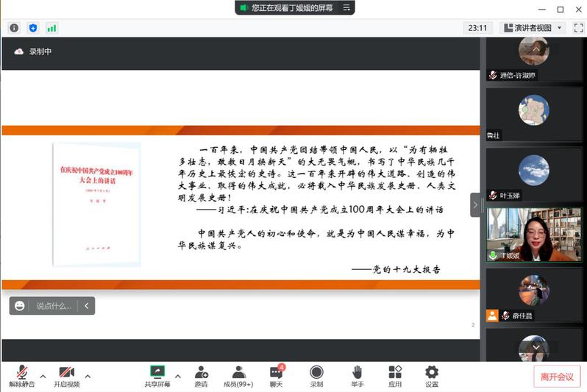
Task: Open the Settings (设置) gear
Action: pyautogui.click(x=432, y=376)
